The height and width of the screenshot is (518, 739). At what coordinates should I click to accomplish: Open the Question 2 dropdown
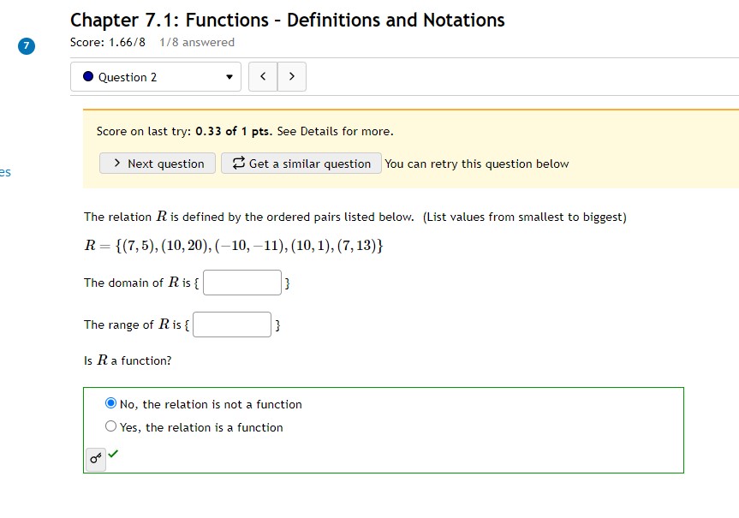[x=154, y=77]
